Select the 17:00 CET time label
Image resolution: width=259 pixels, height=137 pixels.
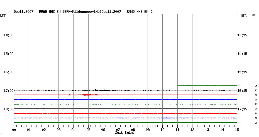click(x=9, y=90)
